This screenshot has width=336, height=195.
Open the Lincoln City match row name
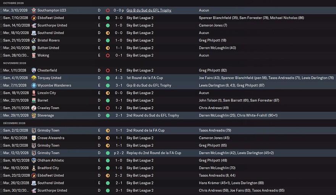tap(47, 93)
